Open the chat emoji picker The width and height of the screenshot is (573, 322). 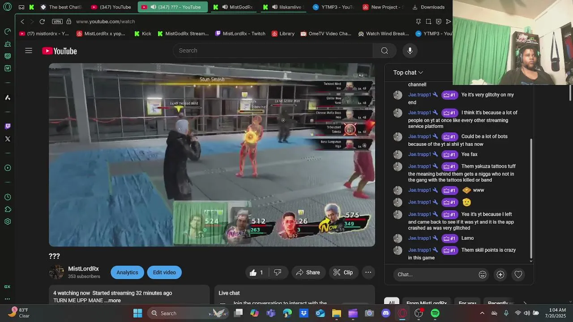pos(483,275)
